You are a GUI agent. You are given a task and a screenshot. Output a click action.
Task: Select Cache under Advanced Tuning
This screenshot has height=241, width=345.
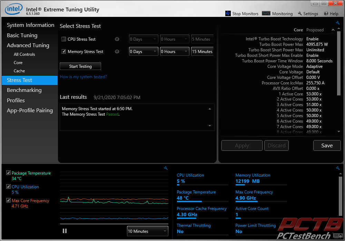[19, 71]
